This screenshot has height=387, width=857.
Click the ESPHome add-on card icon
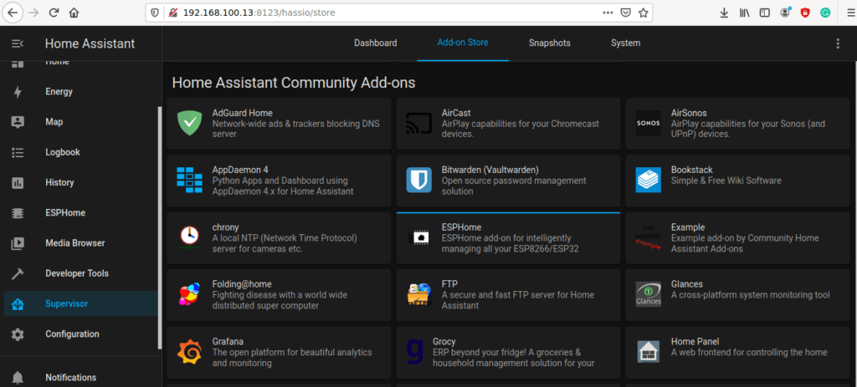tap(419, 237)
